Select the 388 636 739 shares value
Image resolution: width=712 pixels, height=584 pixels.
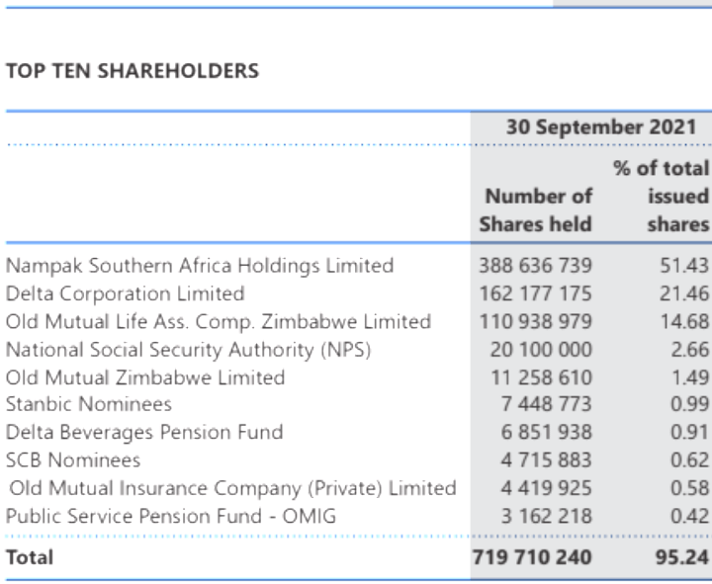pos(535,266)
